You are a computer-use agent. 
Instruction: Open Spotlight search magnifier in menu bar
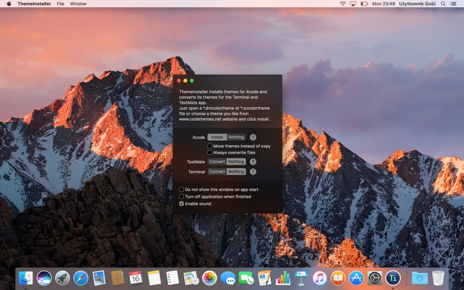(x=443, y=3)
